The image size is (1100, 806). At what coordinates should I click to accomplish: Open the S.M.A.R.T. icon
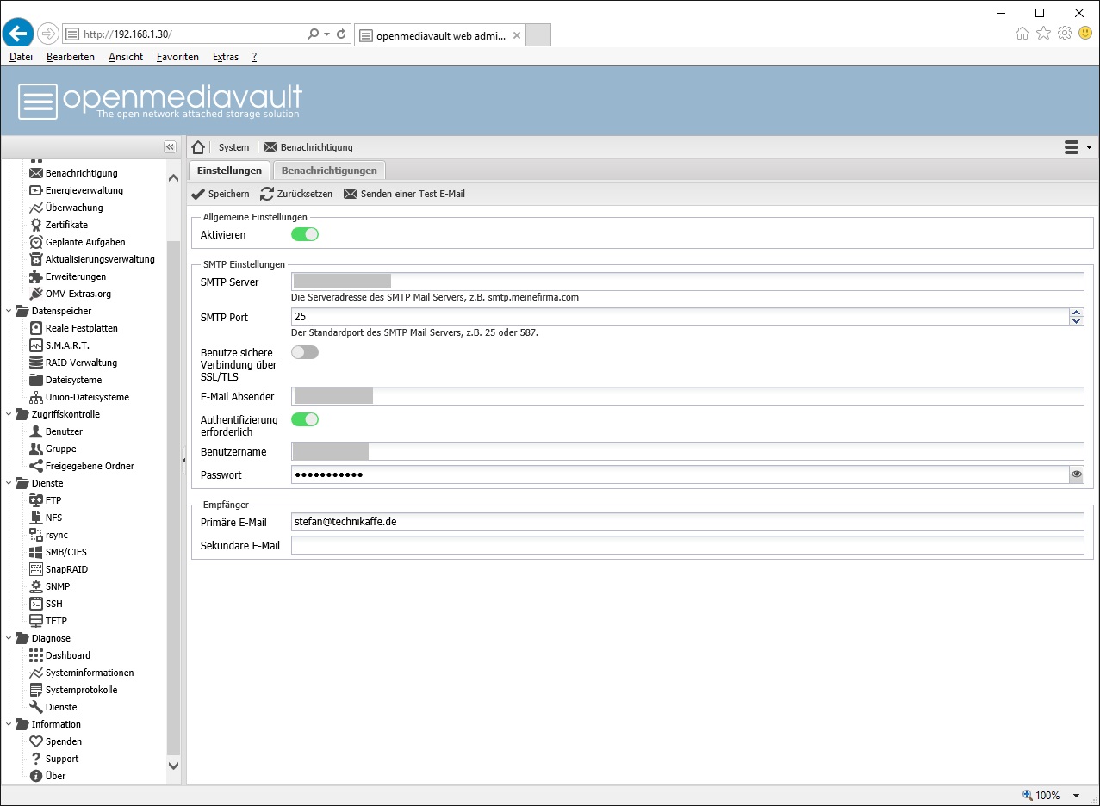(36, 345)
